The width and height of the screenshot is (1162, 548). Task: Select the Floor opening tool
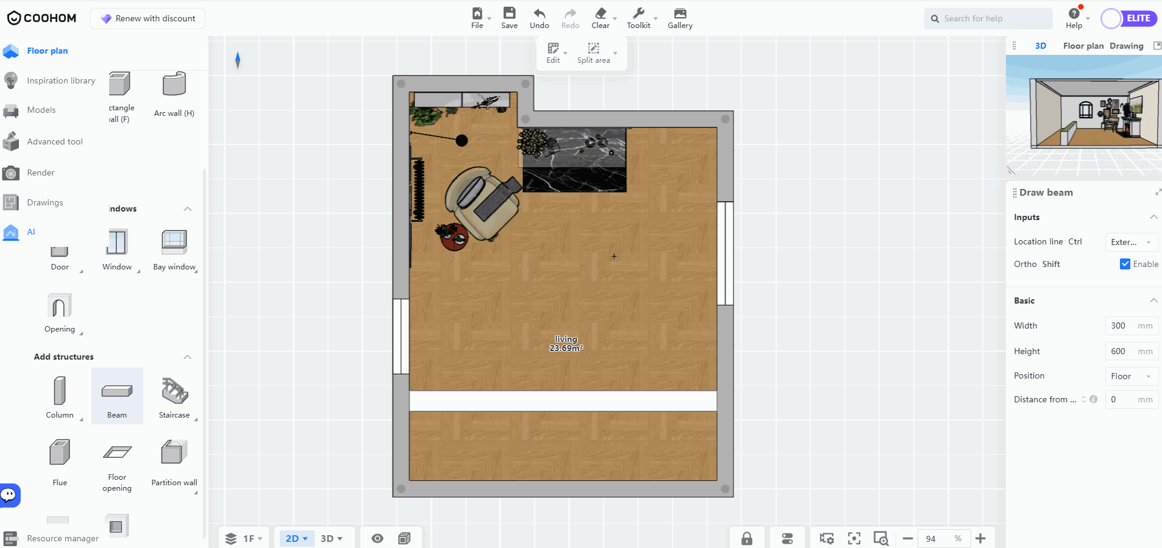pos(117,464)
